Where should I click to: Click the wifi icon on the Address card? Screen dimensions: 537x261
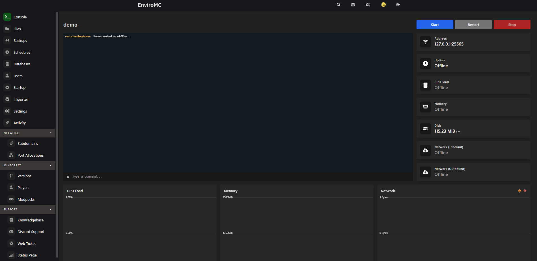(x=425, y=42)
